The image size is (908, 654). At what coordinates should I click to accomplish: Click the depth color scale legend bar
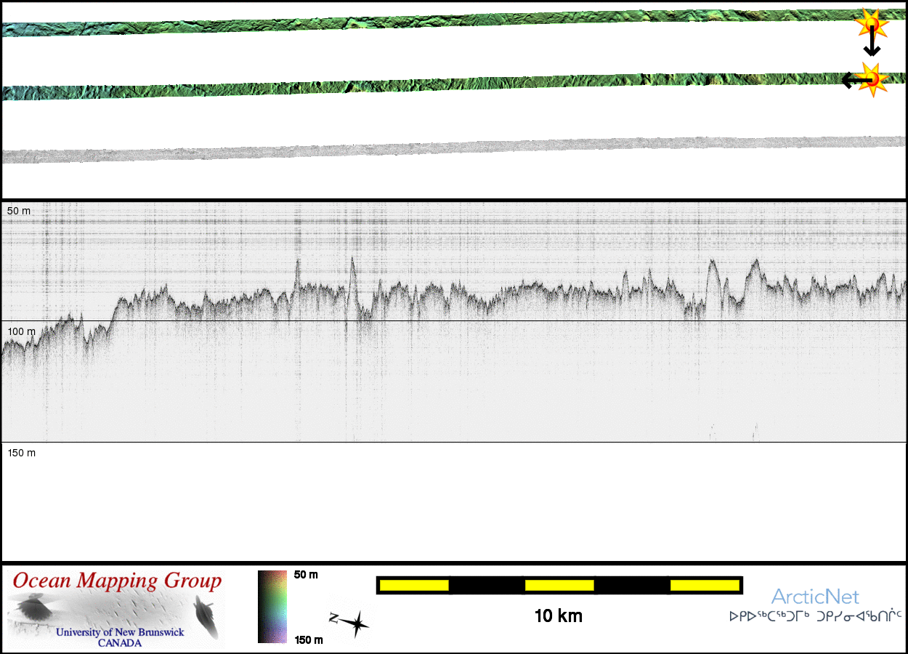pyautogui.click(x=272, y=607)
